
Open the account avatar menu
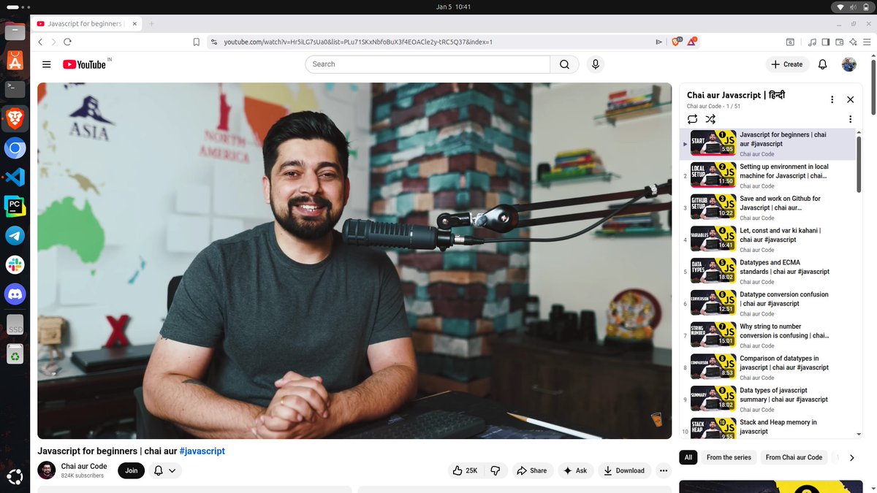tap(849, 64)
